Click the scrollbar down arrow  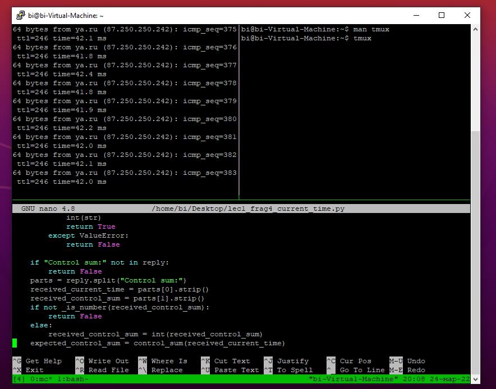click(x=475, y=379)
